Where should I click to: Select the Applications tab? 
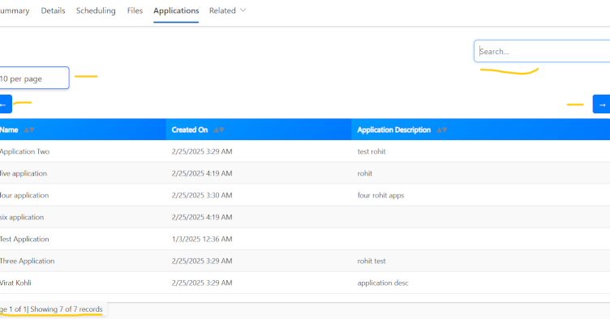click(x=176, y=11)
